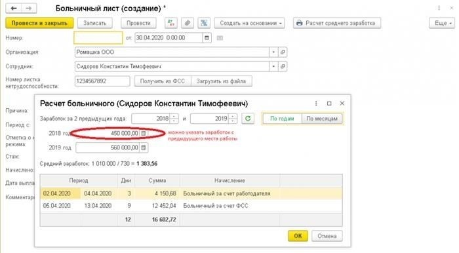
Task: Open the Дт/Кт accounting entries icon
Action: click(x=171, y=23)
